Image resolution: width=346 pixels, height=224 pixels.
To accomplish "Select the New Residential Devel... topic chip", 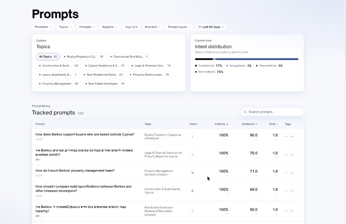I will pos(103,74).
